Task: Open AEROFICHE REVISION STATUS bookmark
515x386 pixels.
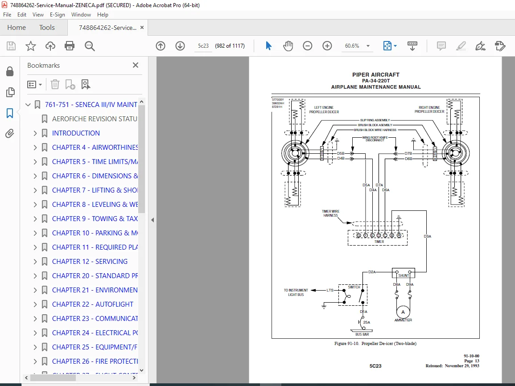Action: point(95,119)
